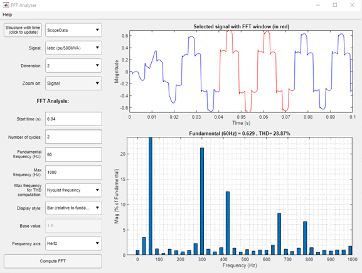Click the Magnitude axis label of signal plot
This screenshot has width=362, height=273.
[x=117, y=72]
